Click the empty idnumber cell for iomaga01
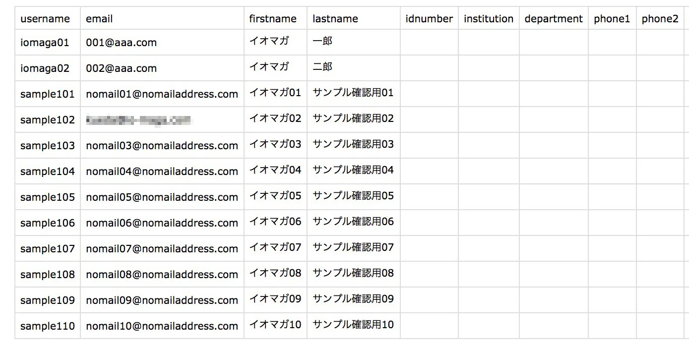The width and height of the screenshot is (689, 347). [x=429, y=43]
